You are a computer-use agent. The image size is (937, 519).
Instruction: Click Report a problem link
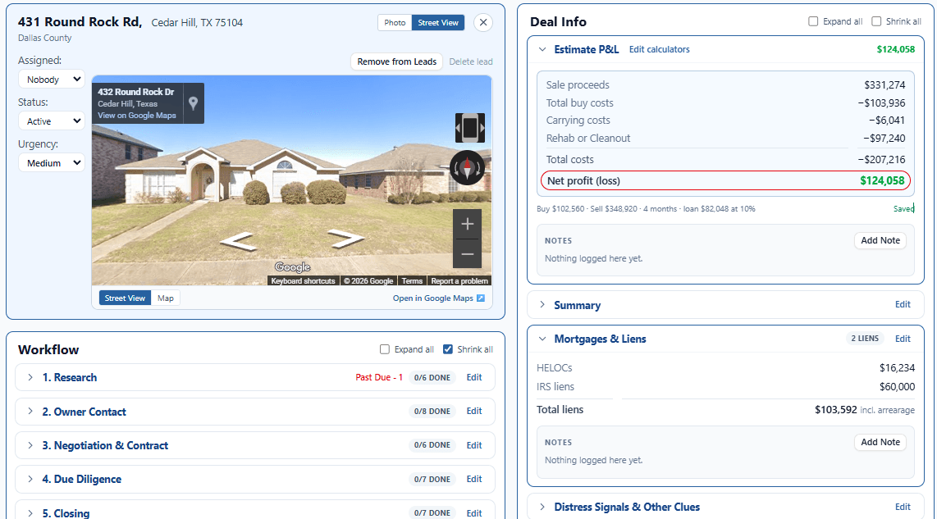(459, 280)
